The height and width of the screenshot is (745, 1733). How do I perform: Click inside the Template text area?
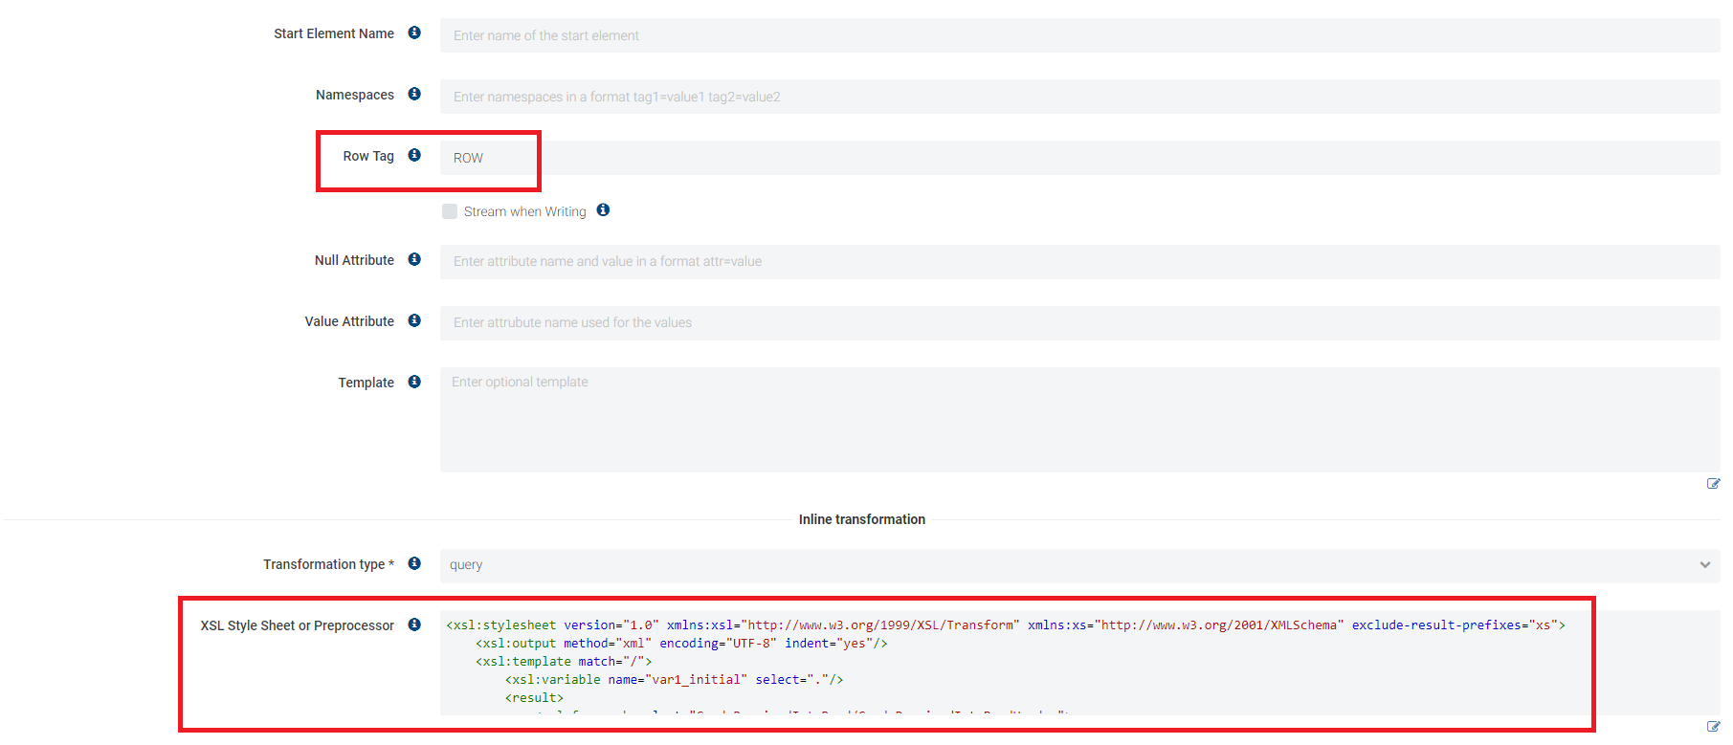pos(1078,421)
